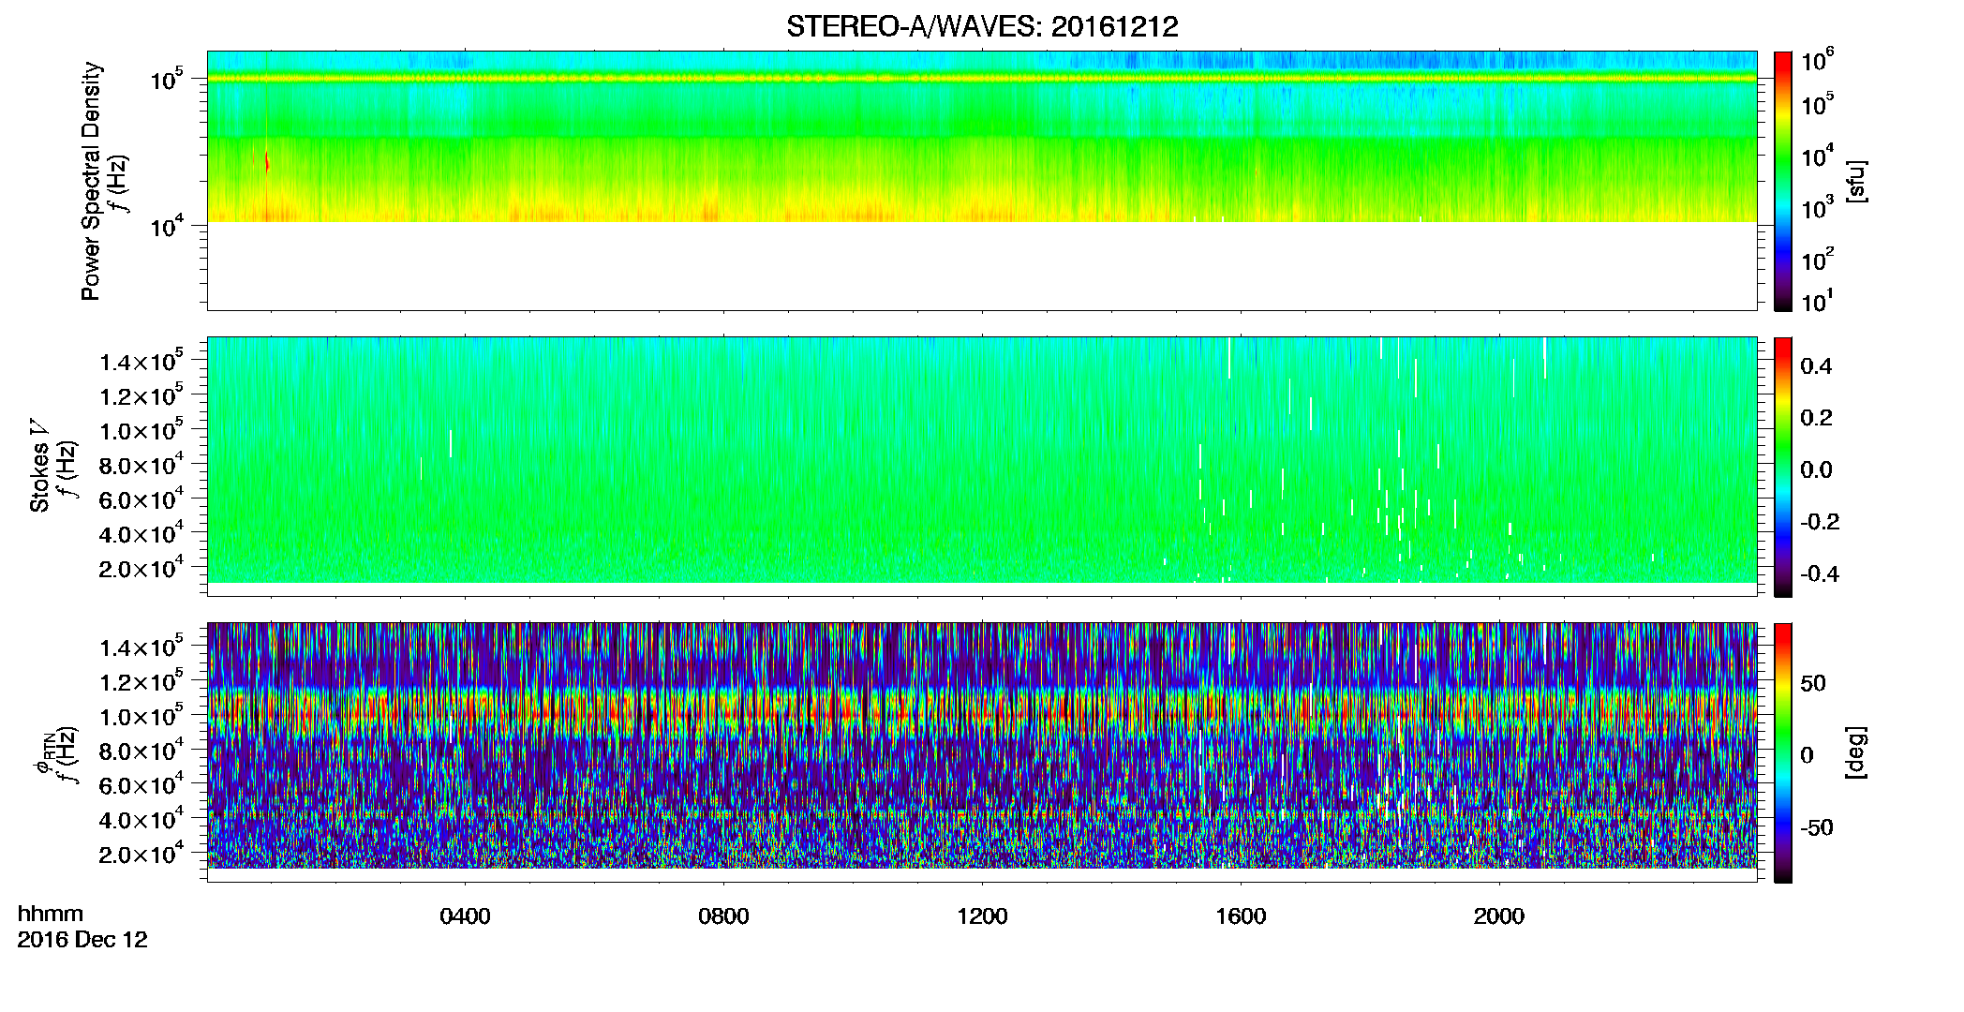Click the 2016 Dec 12 date label

click(x=82, y=940)
